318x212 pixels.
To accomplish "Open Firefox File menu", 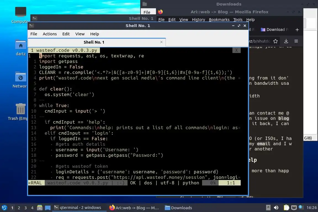I will pyautogui.click(x=161, y=20).
